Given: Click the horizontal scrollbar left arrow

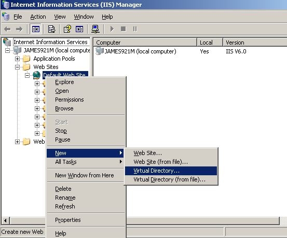Looking at the screenshot, I should pos(5,220).
